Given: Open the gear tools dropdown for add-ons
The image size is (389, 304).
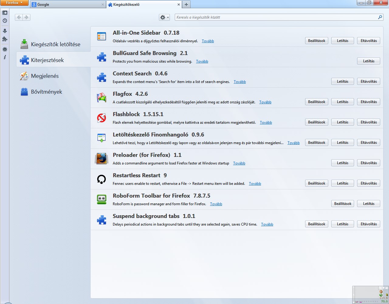Looking at the screenshot, I should [x=164, y=17].
